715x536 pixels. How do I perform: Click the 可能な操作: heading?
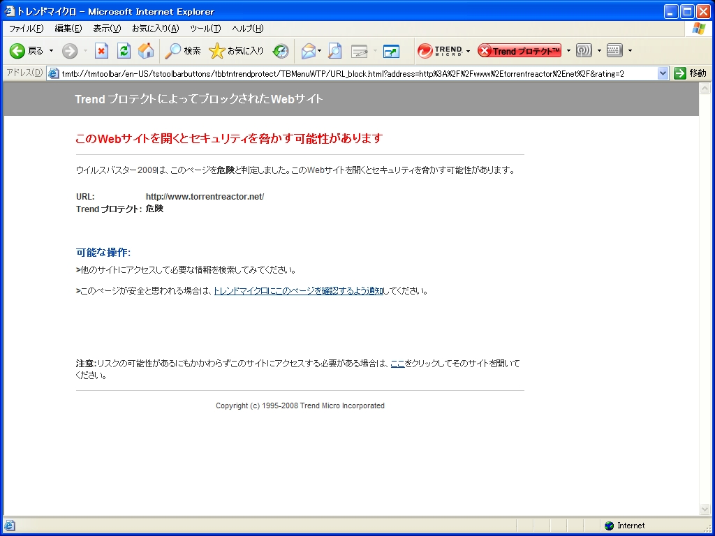coord(103,253)
